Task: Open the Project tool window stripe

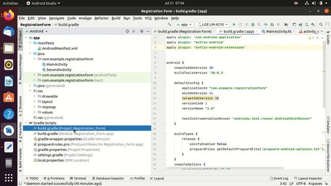Action: [20, 40]
